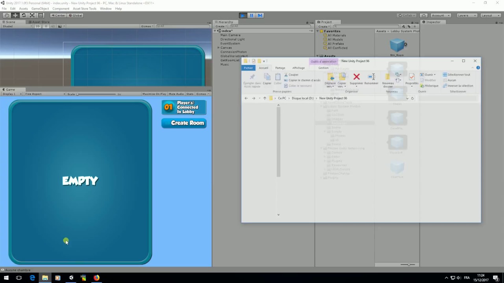Select the Scale tool in Unity toolbar
The height and width of the screenshot is (283, 504).
(32, 15)
